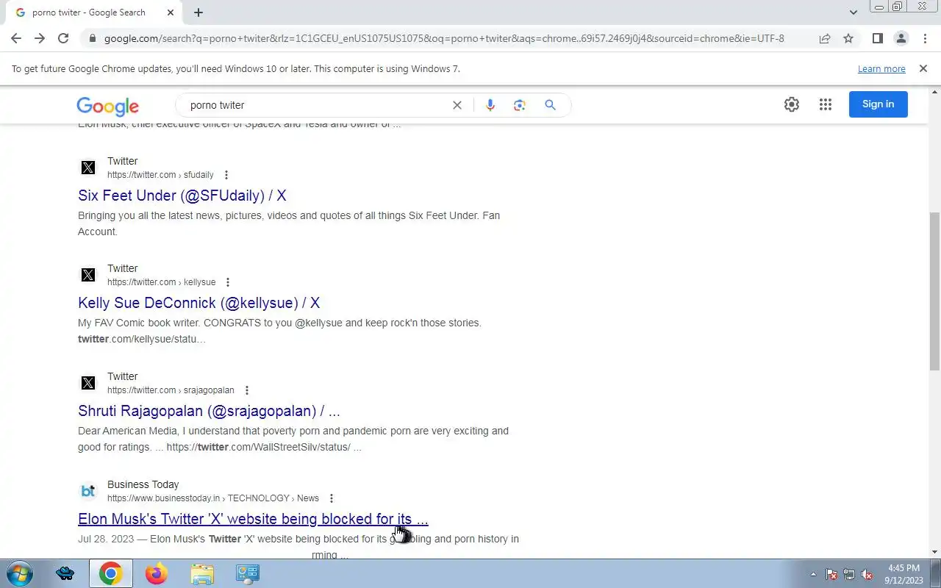
Task: Open more options for Business Today result
Action: coord(332,498)
